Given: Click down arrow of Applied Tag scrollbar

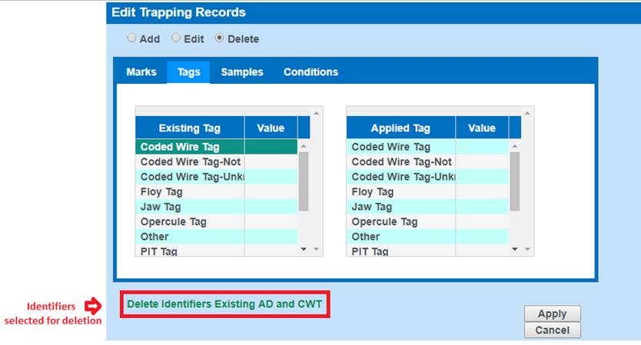Looking at the screenshot, I should [x=515, y=249].
